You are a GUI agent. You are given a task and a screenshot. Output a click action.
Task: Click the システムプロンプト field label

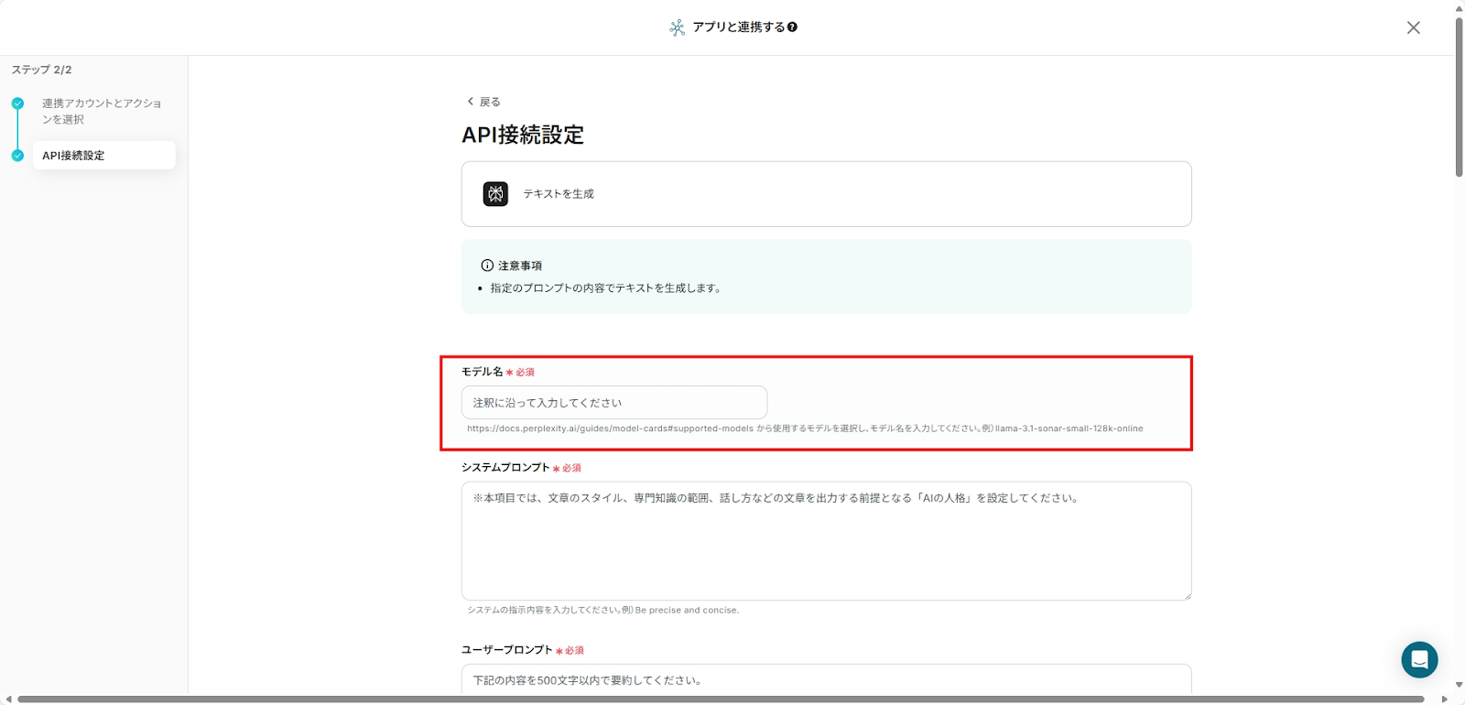point(505,467)
